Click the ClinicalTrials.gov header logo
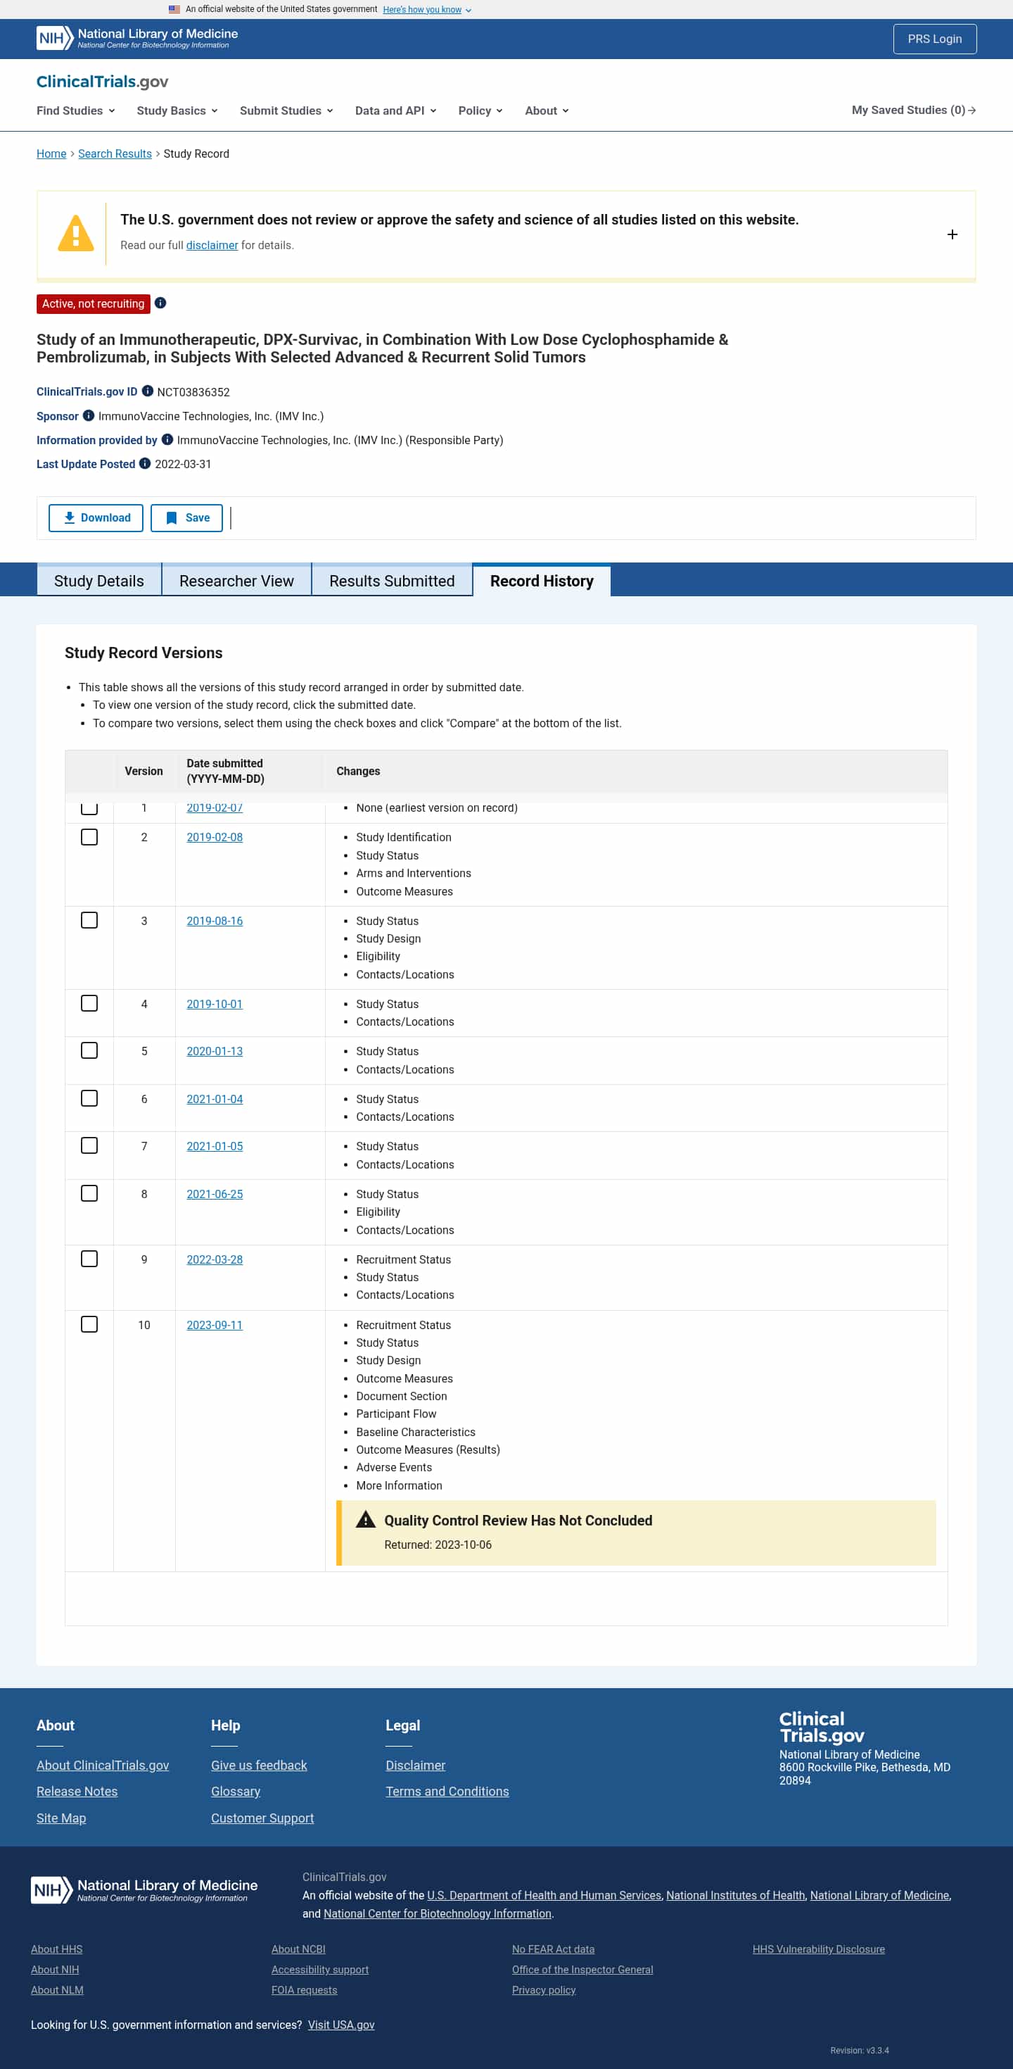1013x2069 pixels. [102, 81]
